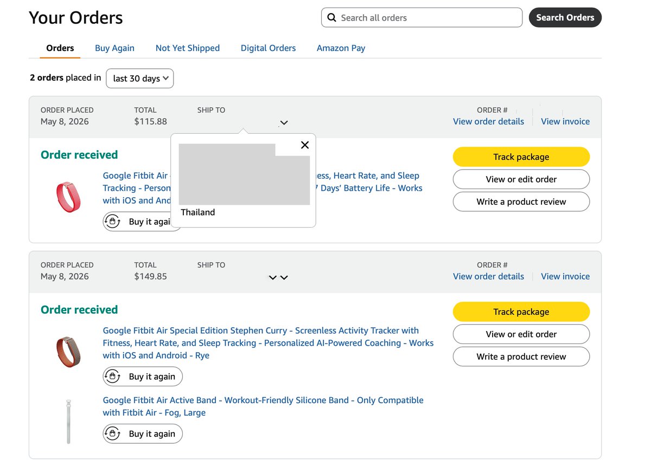The height and width of the screenshot is (466, 651).
Task: Click the $115.88 total amount
Action: pyautogui.click(x=150, y=121)
